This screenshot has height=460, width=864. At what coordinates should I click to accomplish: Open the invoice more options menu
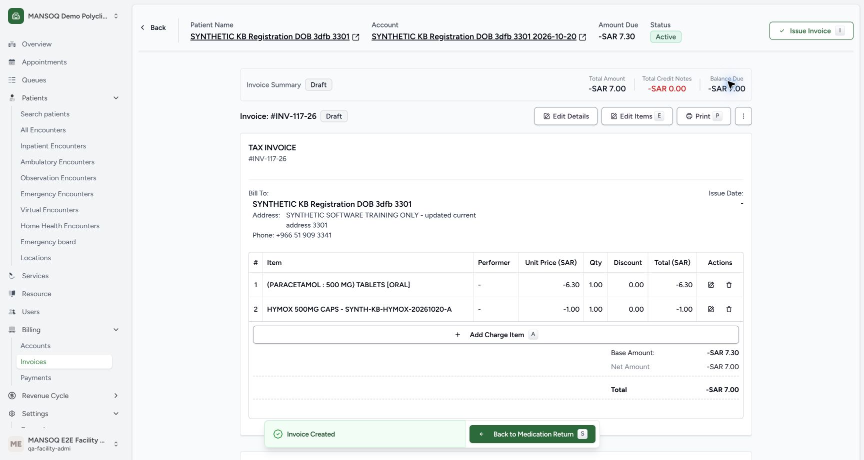(743, 116)
